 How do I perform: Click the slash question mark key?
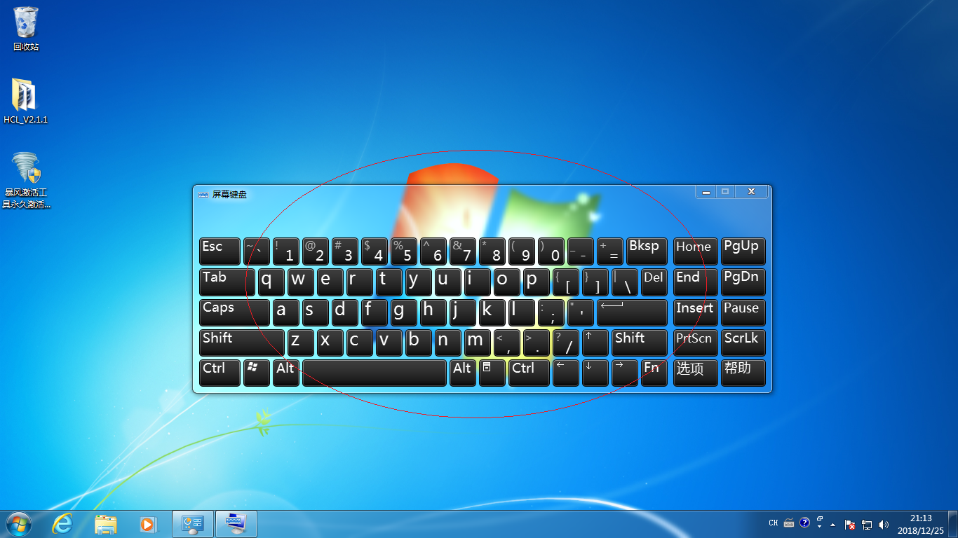[565, 343]
